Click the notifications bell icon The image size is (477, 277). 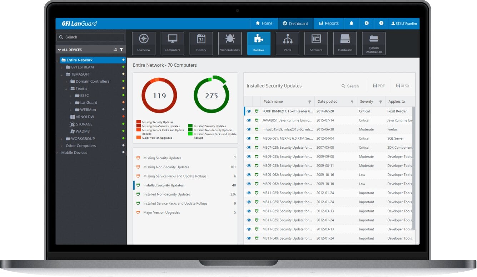click(351, 23)
